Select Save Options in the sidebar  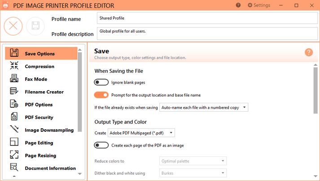coord(41,54)
